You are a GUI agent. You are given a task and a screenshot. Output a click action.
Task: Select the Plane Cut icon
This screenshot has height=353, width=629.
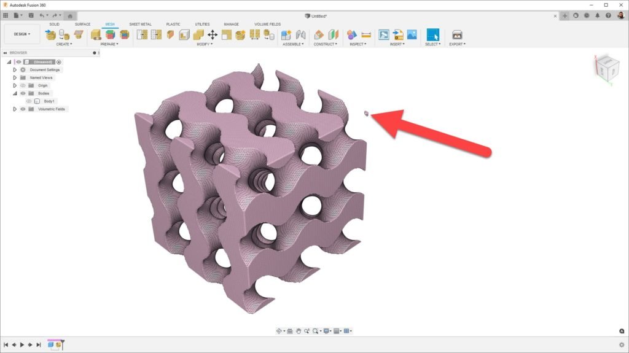tap(171, 34)
